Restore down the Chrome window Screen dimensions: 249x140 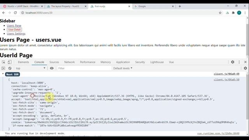237,6
